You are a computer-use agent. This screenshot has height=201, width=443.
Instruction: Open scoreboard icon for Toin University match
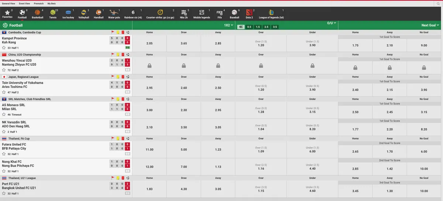(x=127, y=92)
